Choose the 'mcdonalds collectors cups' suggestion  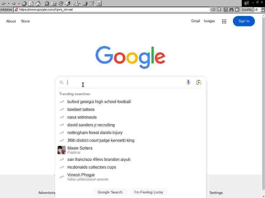pos(92,167)
